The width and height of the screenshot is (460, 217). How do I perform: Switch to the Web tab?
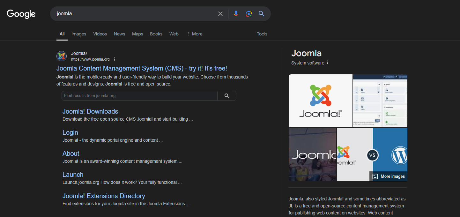[174, 34]
